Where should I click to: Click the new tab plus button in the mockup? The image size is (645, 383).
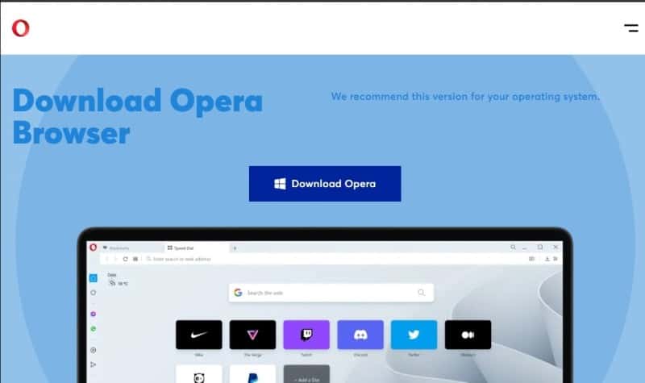(x=235, y=248)
